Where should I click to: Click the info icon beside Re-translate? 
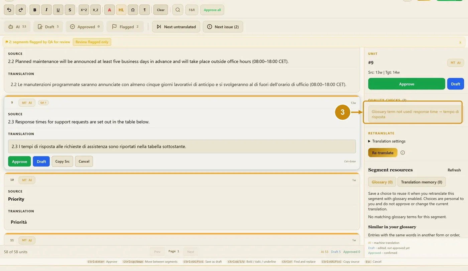(402, 153)
